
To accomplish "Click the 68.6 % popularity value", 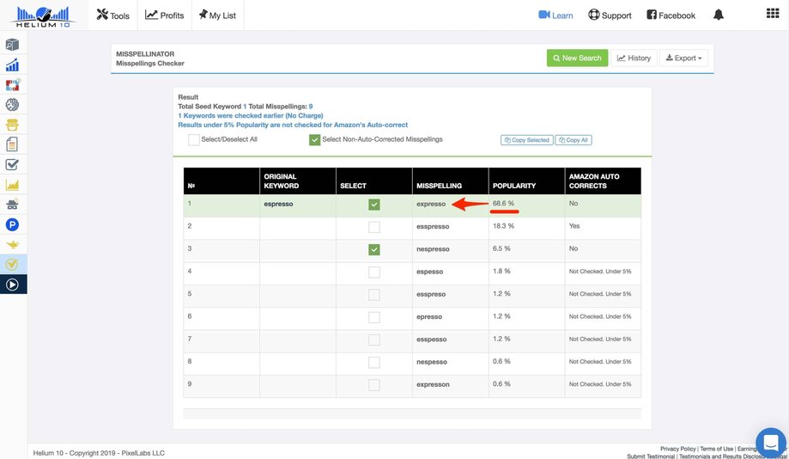I will point(503,204).
